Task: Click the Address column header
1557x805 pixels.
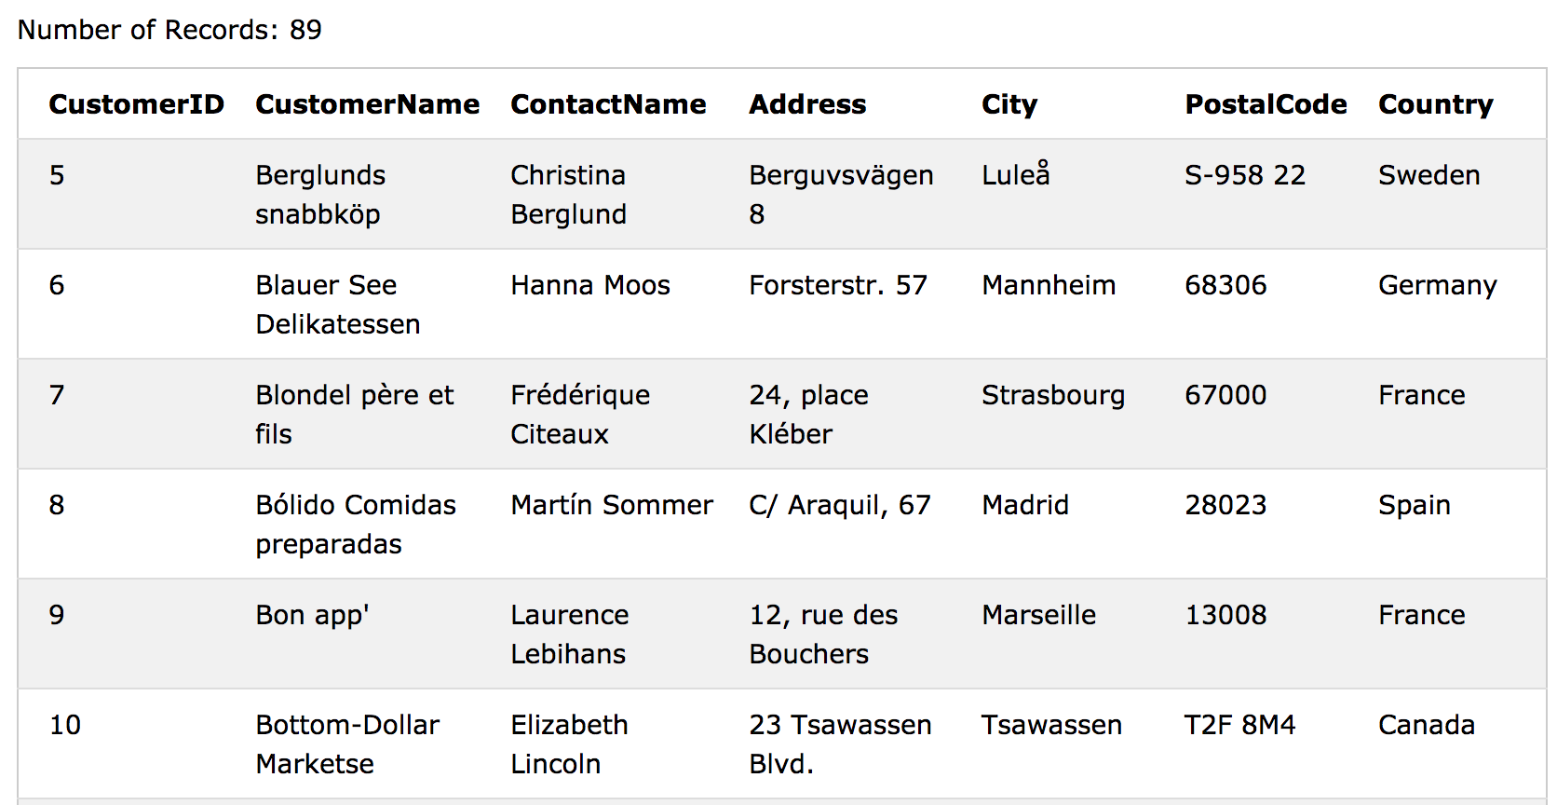Action: click(807, 104)
